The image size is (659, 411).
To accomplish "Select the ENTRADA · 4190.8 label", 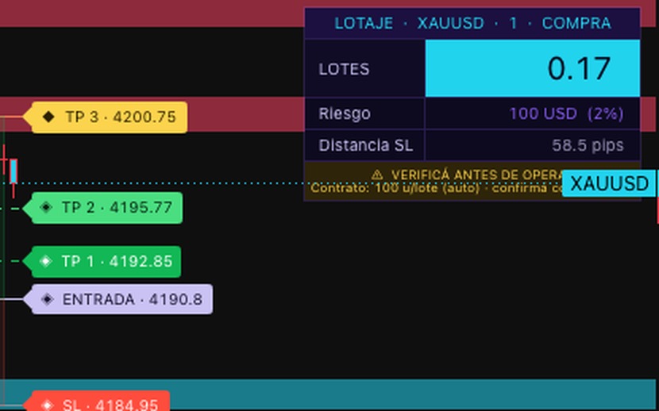I will [x=118, y=299].
